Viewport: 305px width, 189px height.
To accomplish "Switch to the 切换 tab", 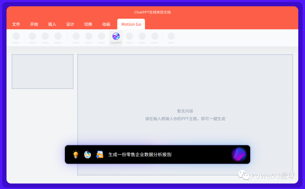I will point(88,24).
